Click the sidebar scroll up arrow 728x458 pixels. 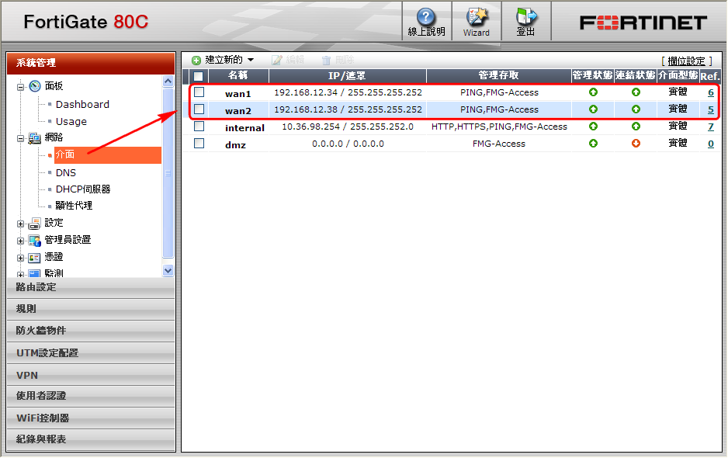tap(168, 81)
